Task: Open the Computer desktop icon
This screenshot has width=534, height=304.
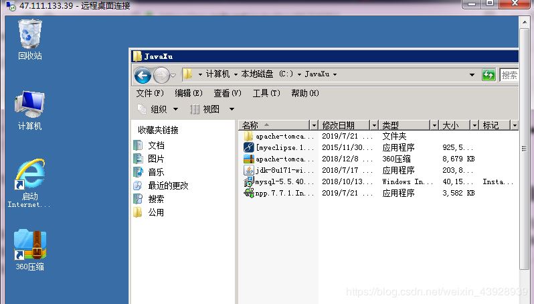Action: click(x=29, y=106)
